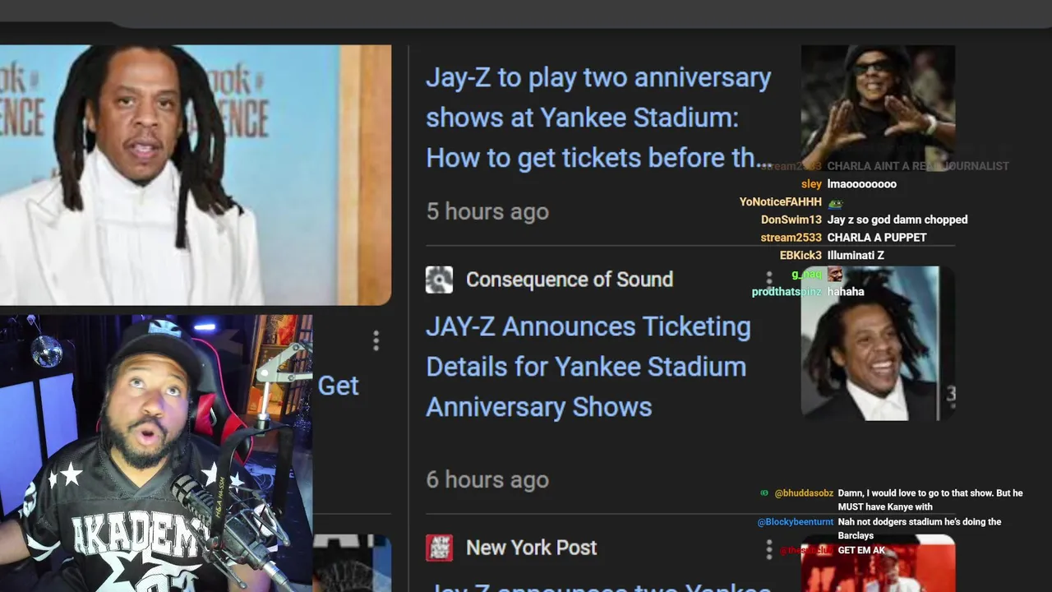Click the streamer webcam overlay
1052x592 pixels.
pyautogui.click(x=156, y=453)
